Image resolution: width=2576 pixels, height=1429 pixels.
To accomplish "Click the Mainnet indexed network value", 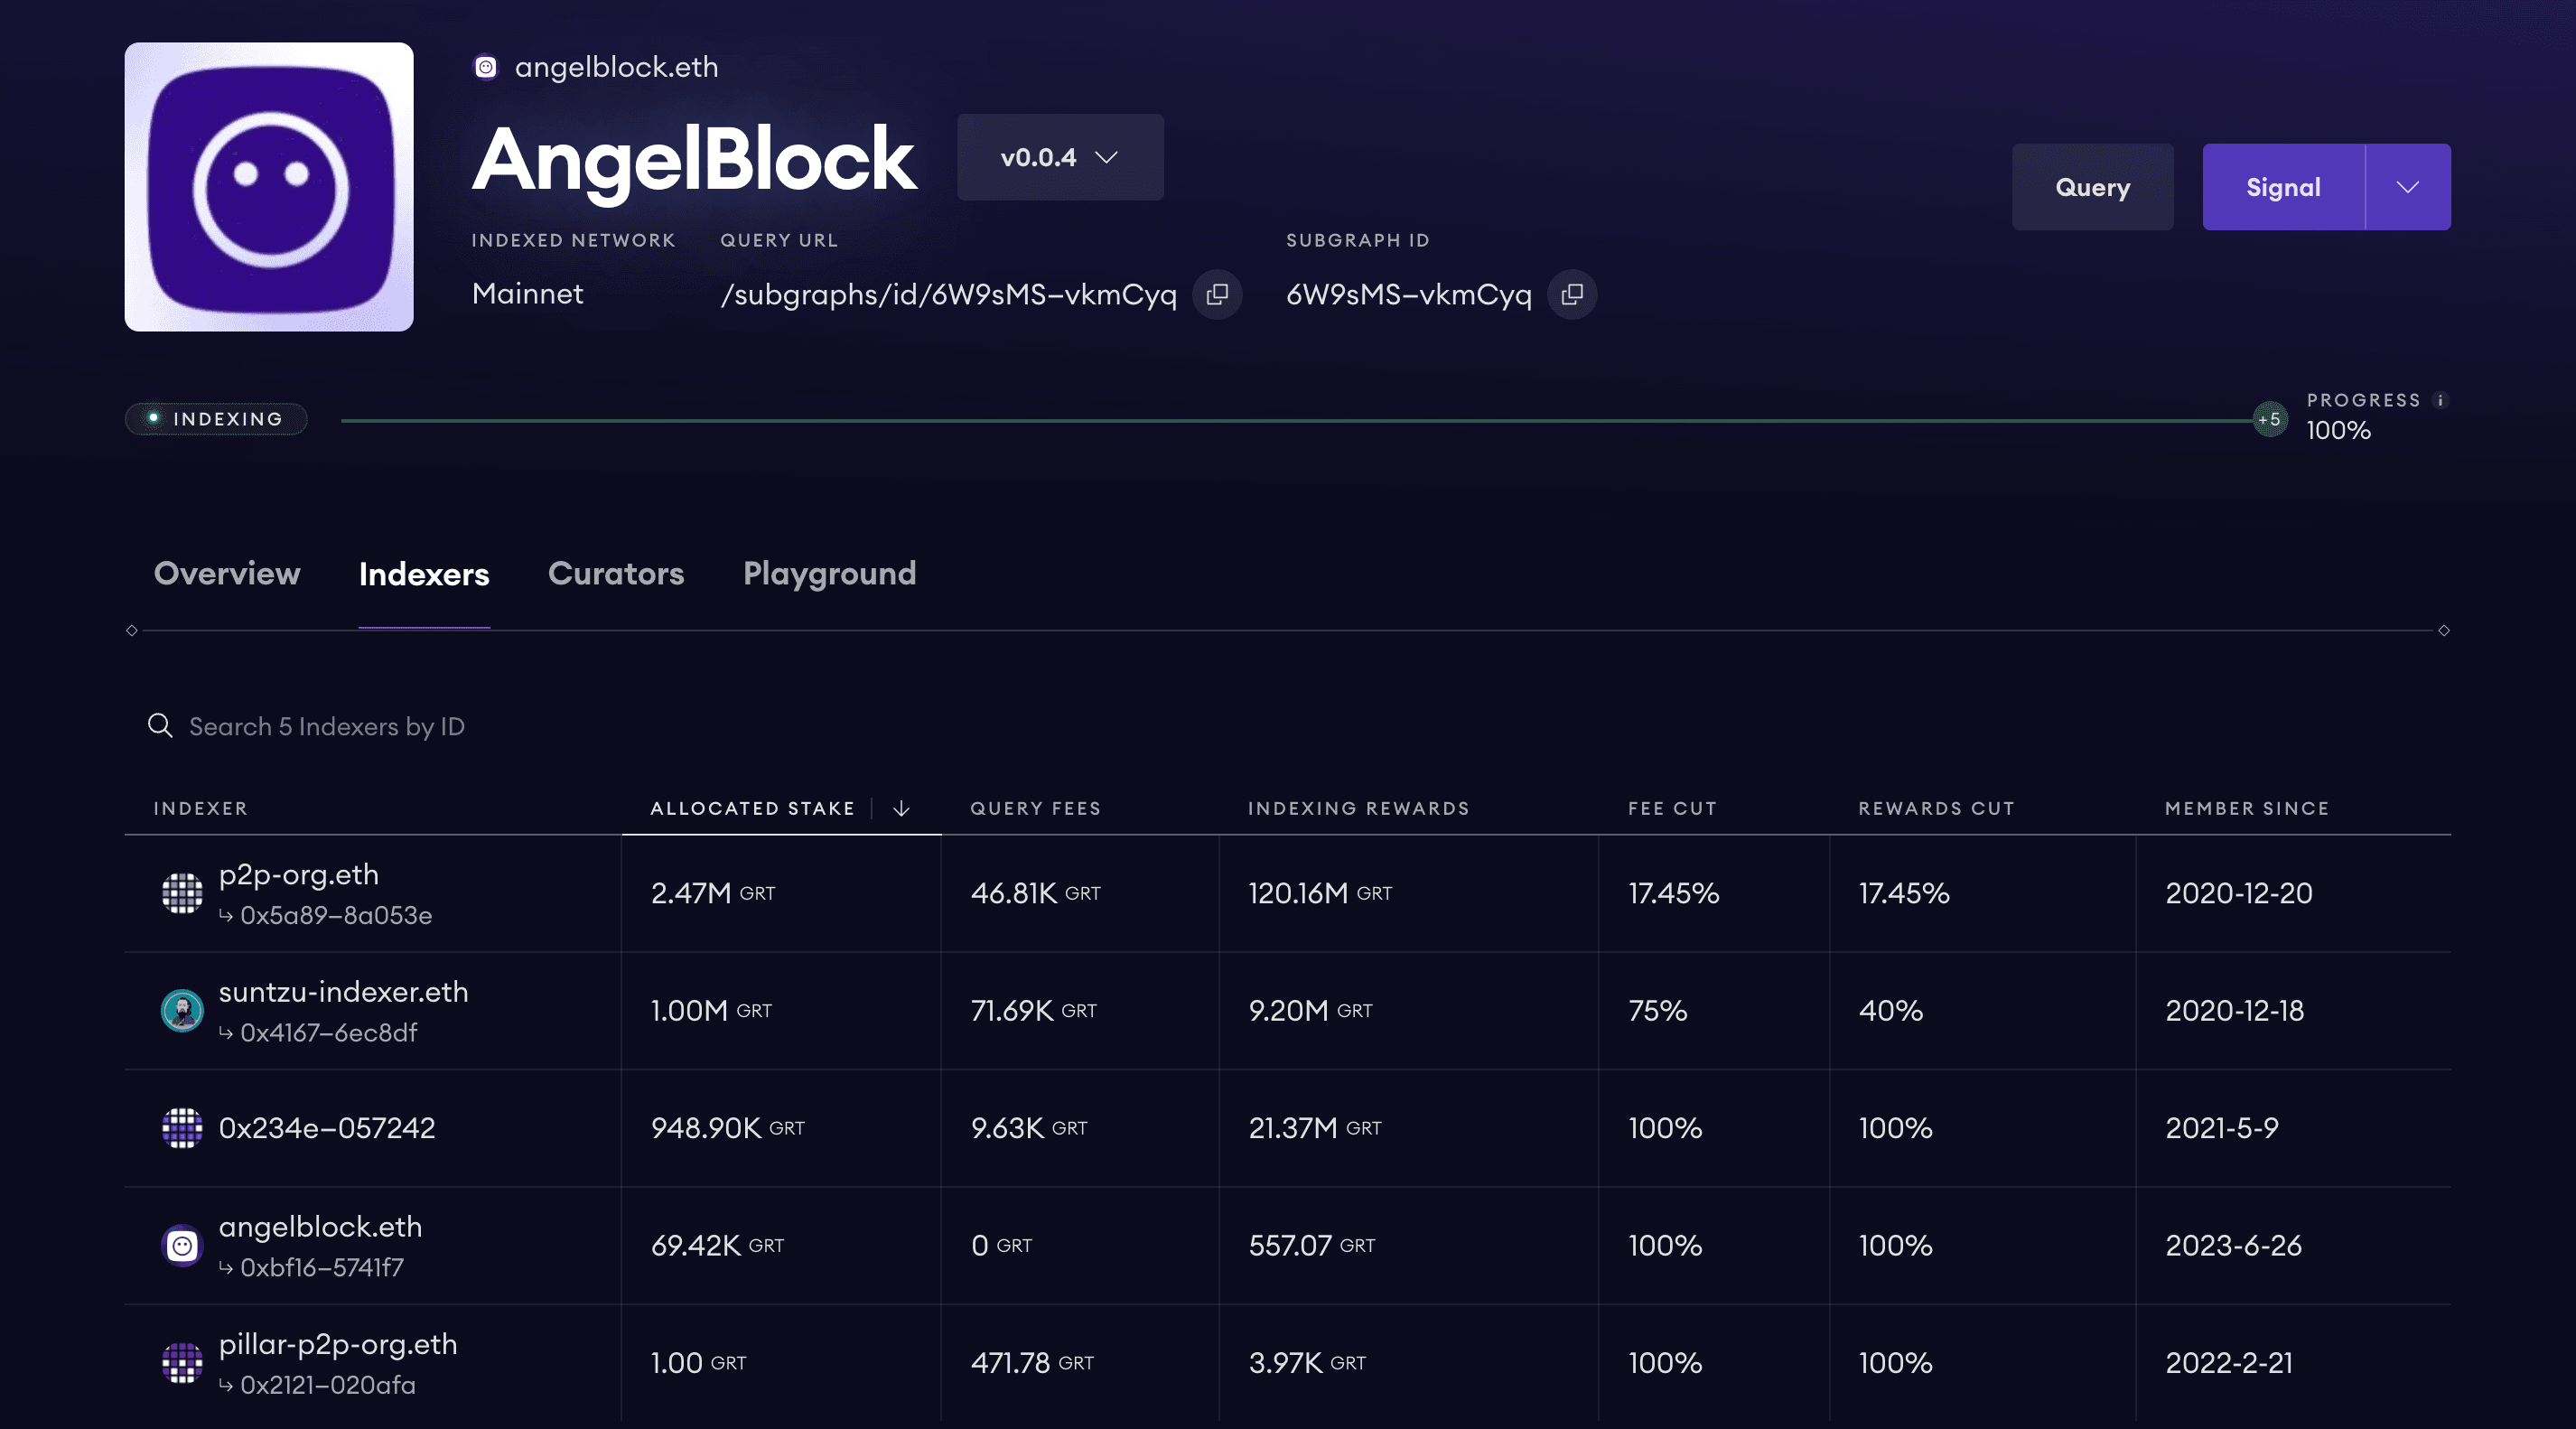I will [x=527, y=293].
